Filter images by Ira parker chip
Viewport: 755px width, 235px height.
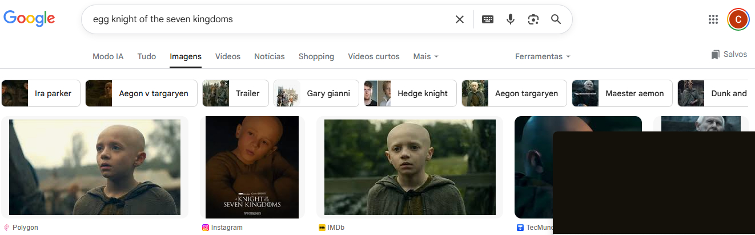click(x=41, y=93)
